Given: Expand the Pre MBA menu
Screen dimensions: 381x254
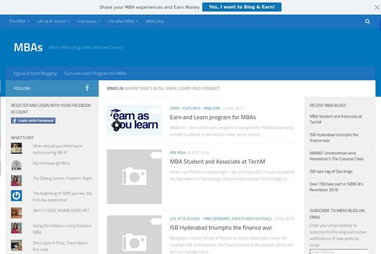Looking at the screenshot, I should pos(19,22).
